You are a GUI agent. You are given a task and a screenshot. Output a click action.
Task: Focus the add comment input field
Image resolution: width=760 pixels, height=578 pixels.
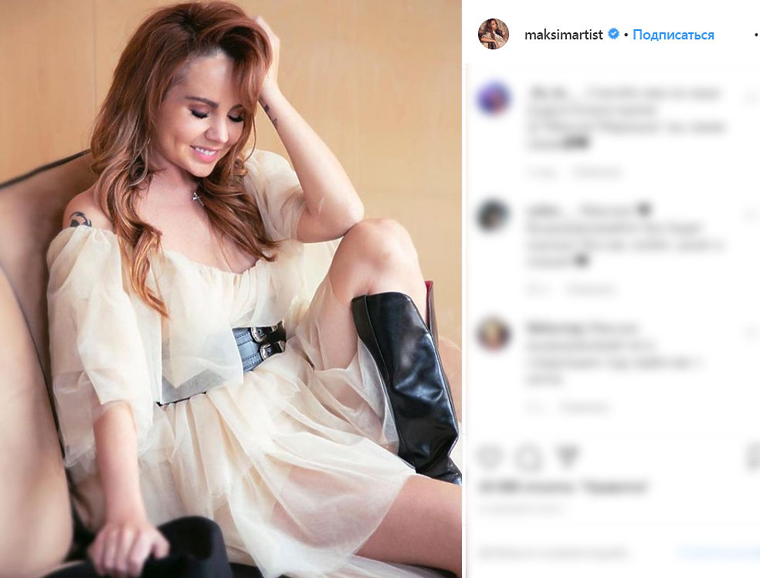(572, 553)
